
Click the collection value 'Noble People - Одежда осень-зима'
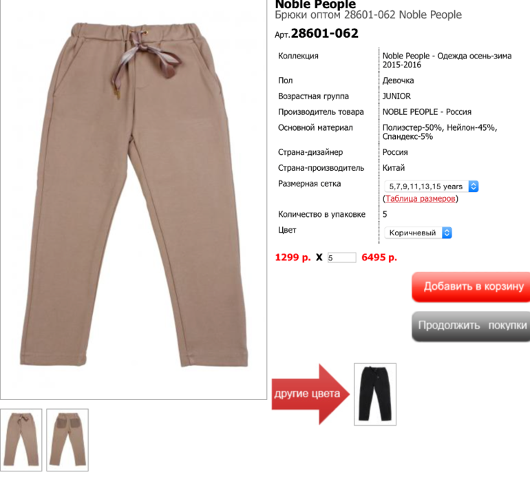447,56
